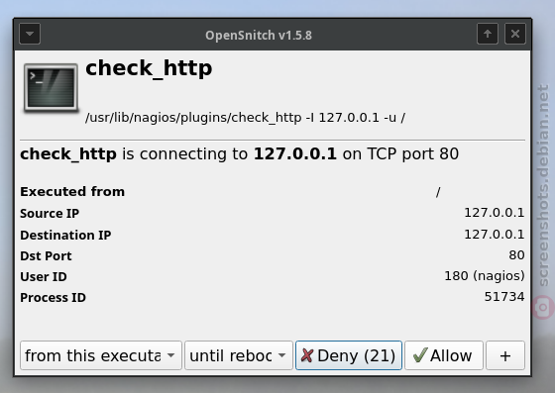Click the check_http application name heading
The height and width of the screenshot is (393, 555).
point(149,68)
